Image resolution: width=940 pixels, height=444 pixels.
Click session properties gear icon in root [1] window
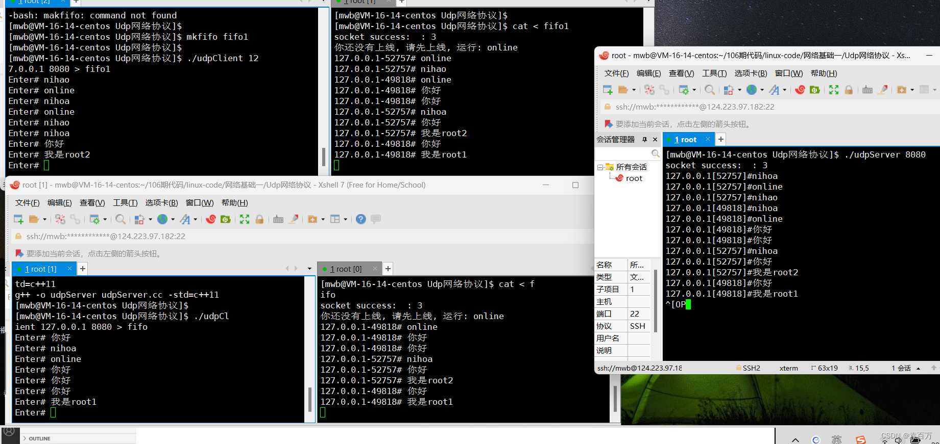(x=94, y=219)
